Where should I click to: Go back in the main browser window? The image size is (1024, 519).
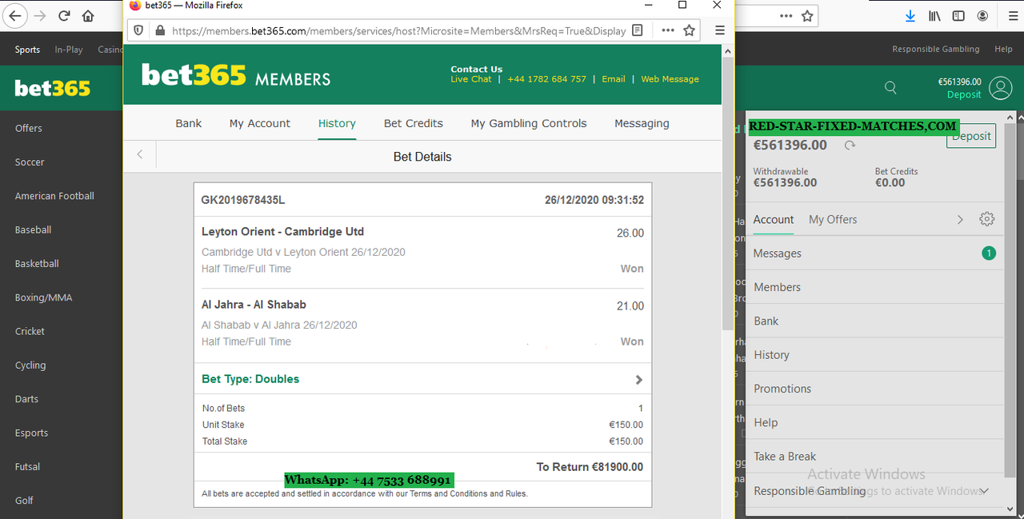click(x=15, y=15)
